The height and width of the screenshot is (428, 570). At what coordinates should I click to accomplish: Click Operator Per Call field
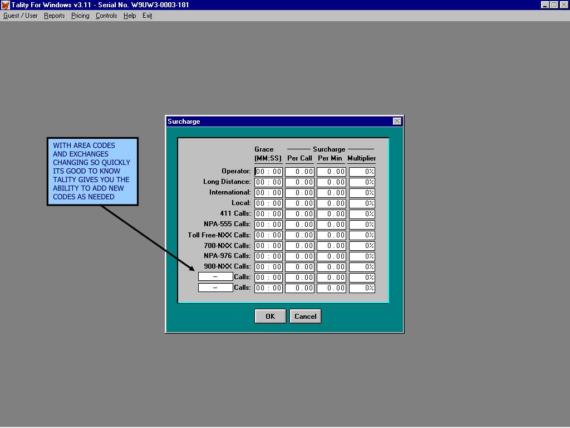(300, 172)
